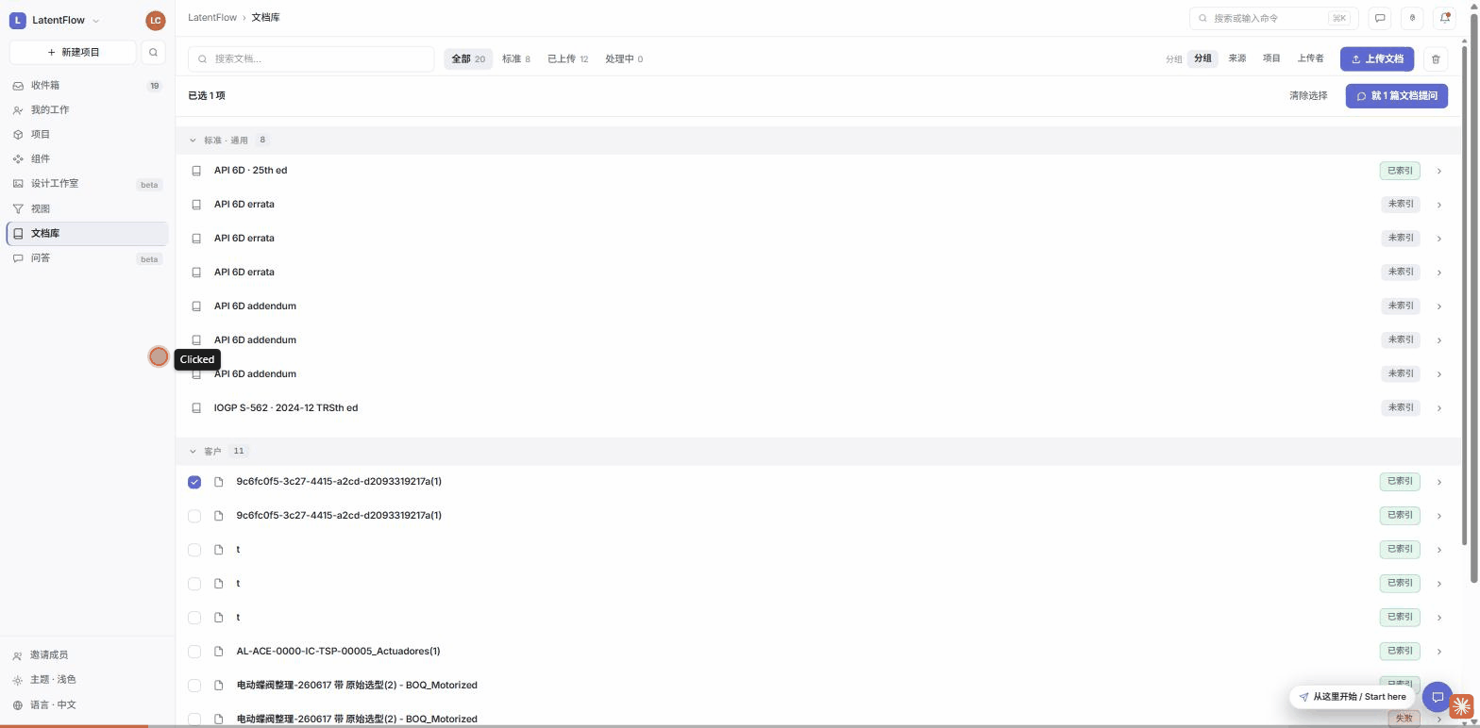Go to 项目 in the sidebar

(87, 134)
